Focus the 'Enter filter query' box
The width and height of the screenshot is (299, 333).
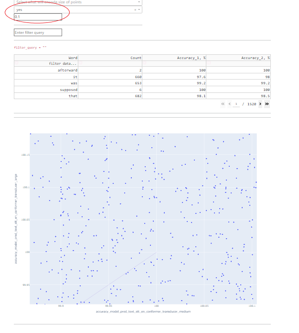38,32
